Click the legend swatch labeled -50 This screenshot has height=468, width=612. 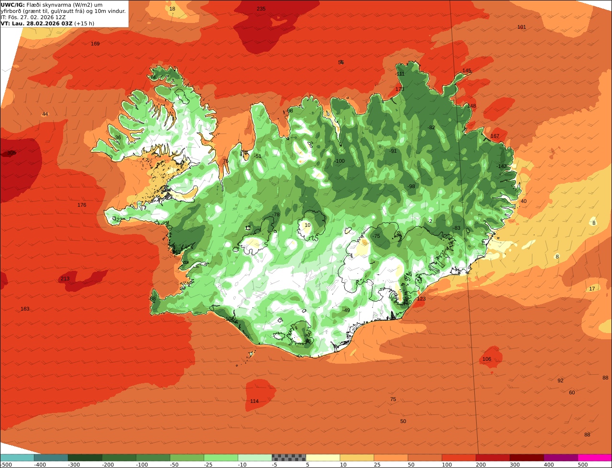[x=187, y=457]
